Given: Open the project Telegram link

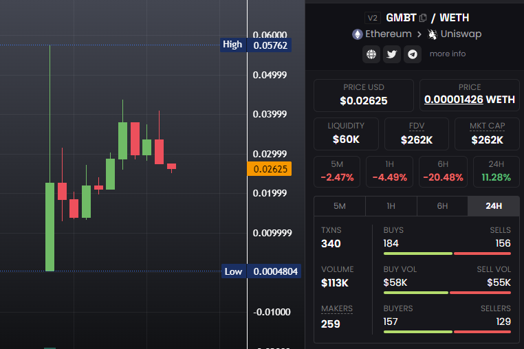Looking at the screenshot, I should [413, 54].
